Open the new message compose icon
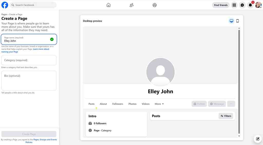 click(x=258, y=139)
